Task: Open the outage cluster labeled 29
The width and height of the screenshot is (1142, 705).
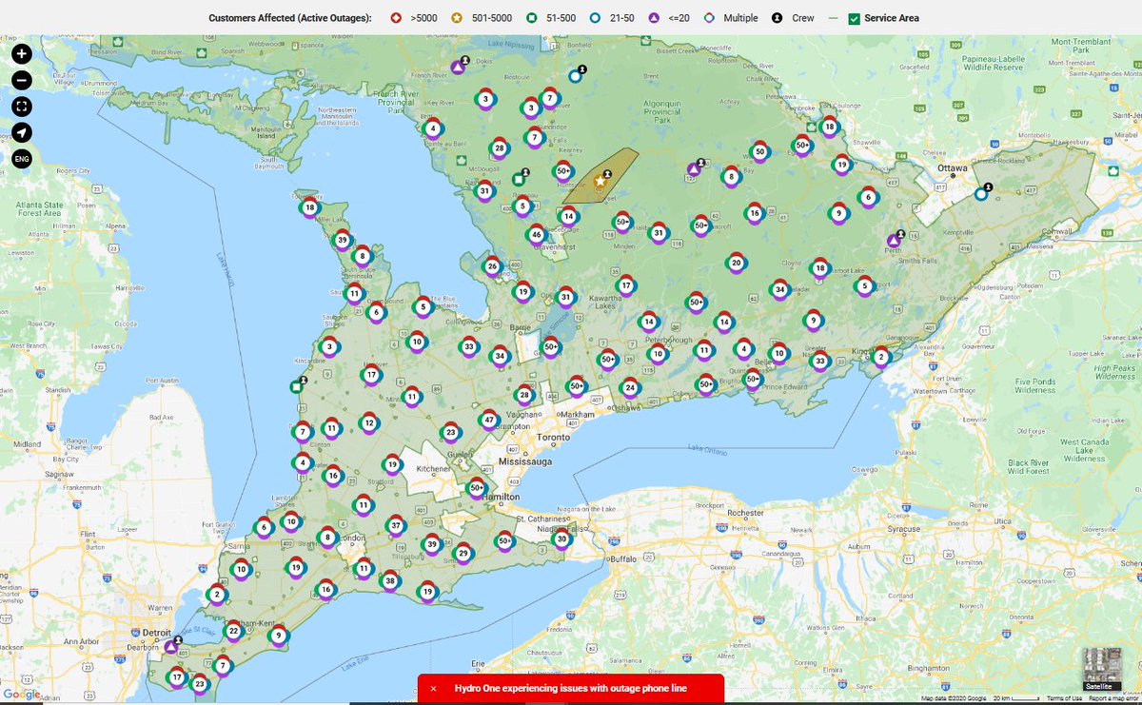Action: pos(463,553)
